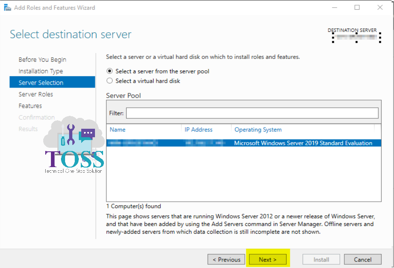Maximize the wizard window
394x268 pixels.
pos(357,8)
